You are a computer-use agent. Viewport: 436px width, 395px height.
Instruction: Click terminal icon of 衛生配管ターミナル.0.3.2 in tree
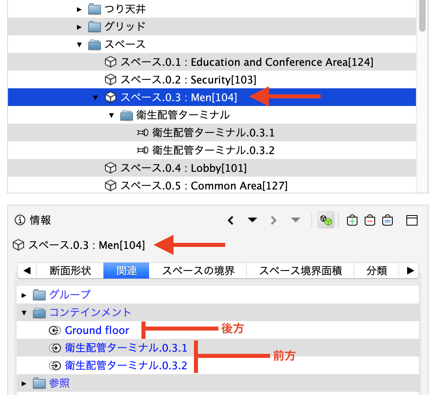(143, 151)
